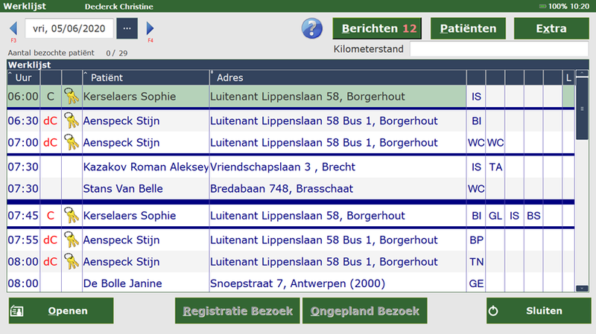The image size is (596, 334).
Task: Click key icon for Aenspeck Stijn 06:30
Action: click(72, 121)
